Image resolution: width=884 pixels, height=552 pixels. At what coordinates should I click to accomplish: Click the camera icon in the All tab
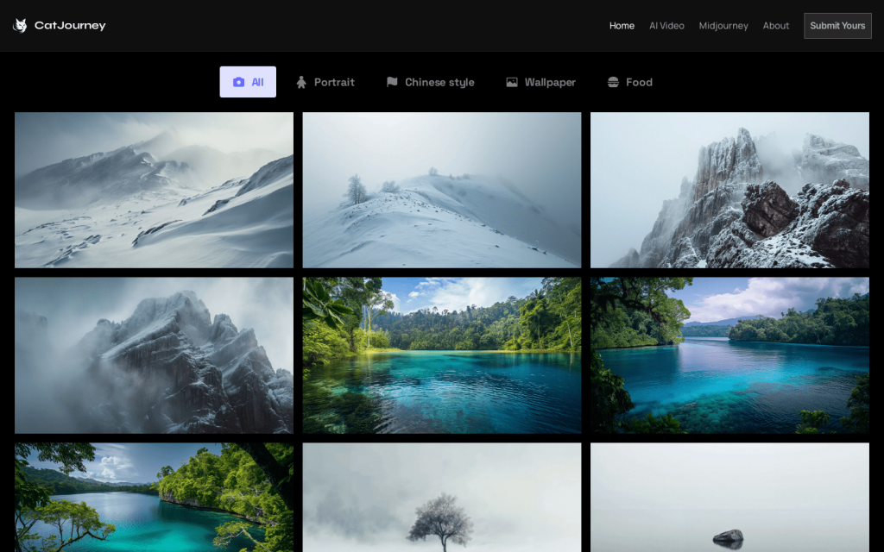(238, 82)
